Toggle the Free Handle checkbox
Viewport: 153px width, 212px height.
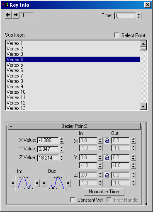pyautogui.click(x=109, y=200)
